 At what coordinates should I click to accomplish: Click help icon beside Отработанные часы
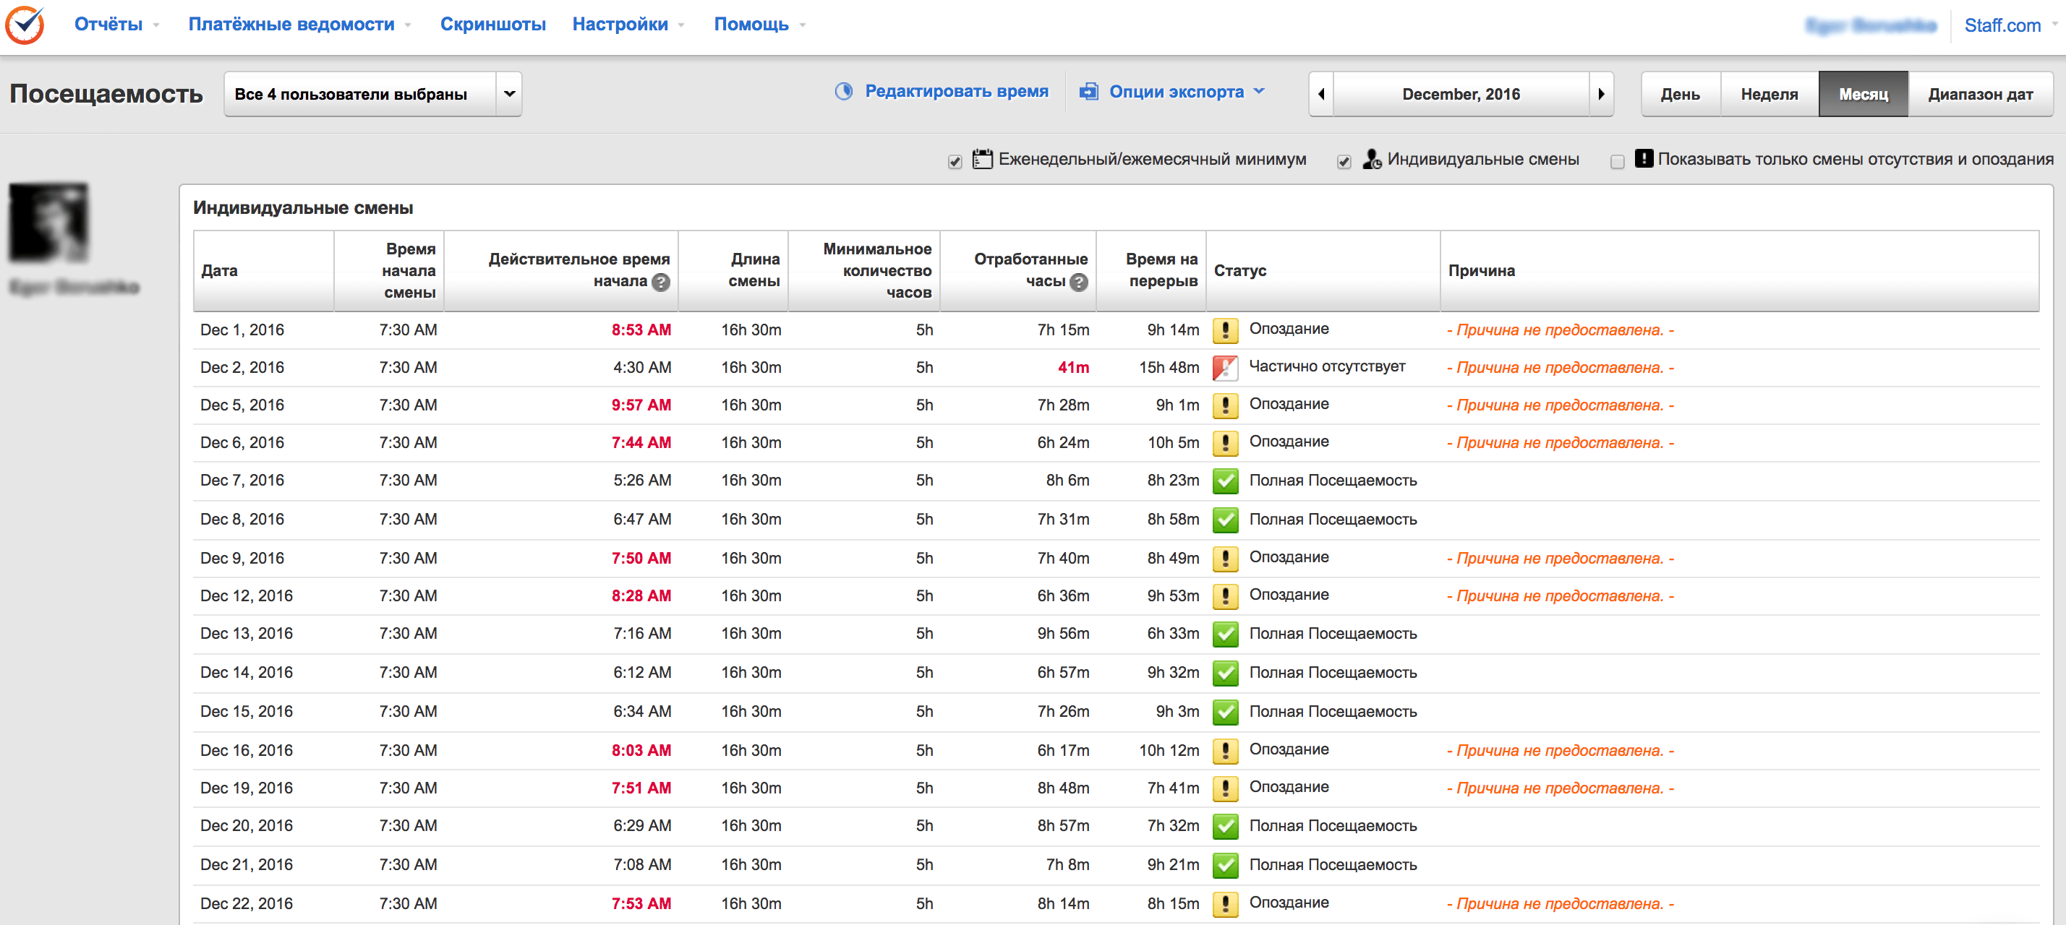[1079, 282]
